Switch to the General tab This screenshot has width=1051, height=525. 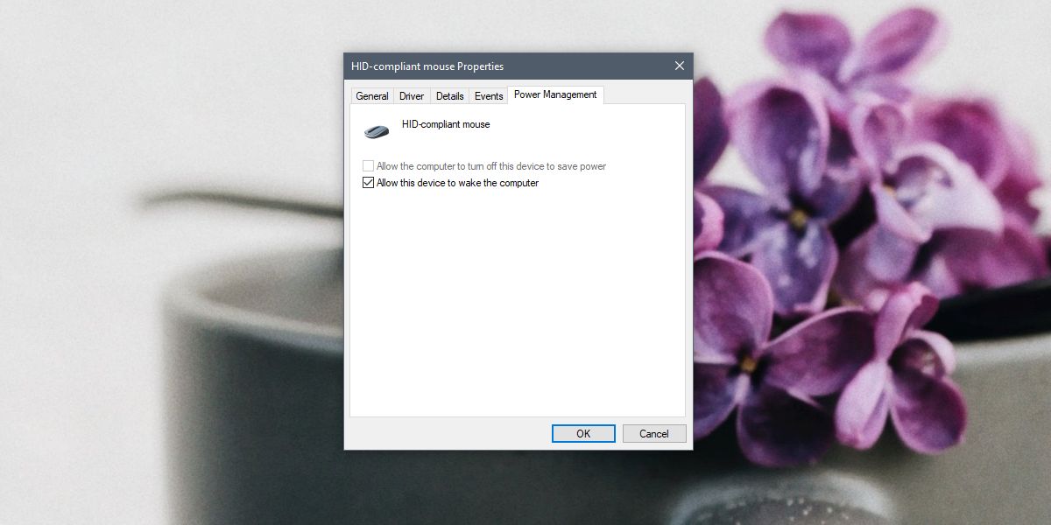point(372,96)
